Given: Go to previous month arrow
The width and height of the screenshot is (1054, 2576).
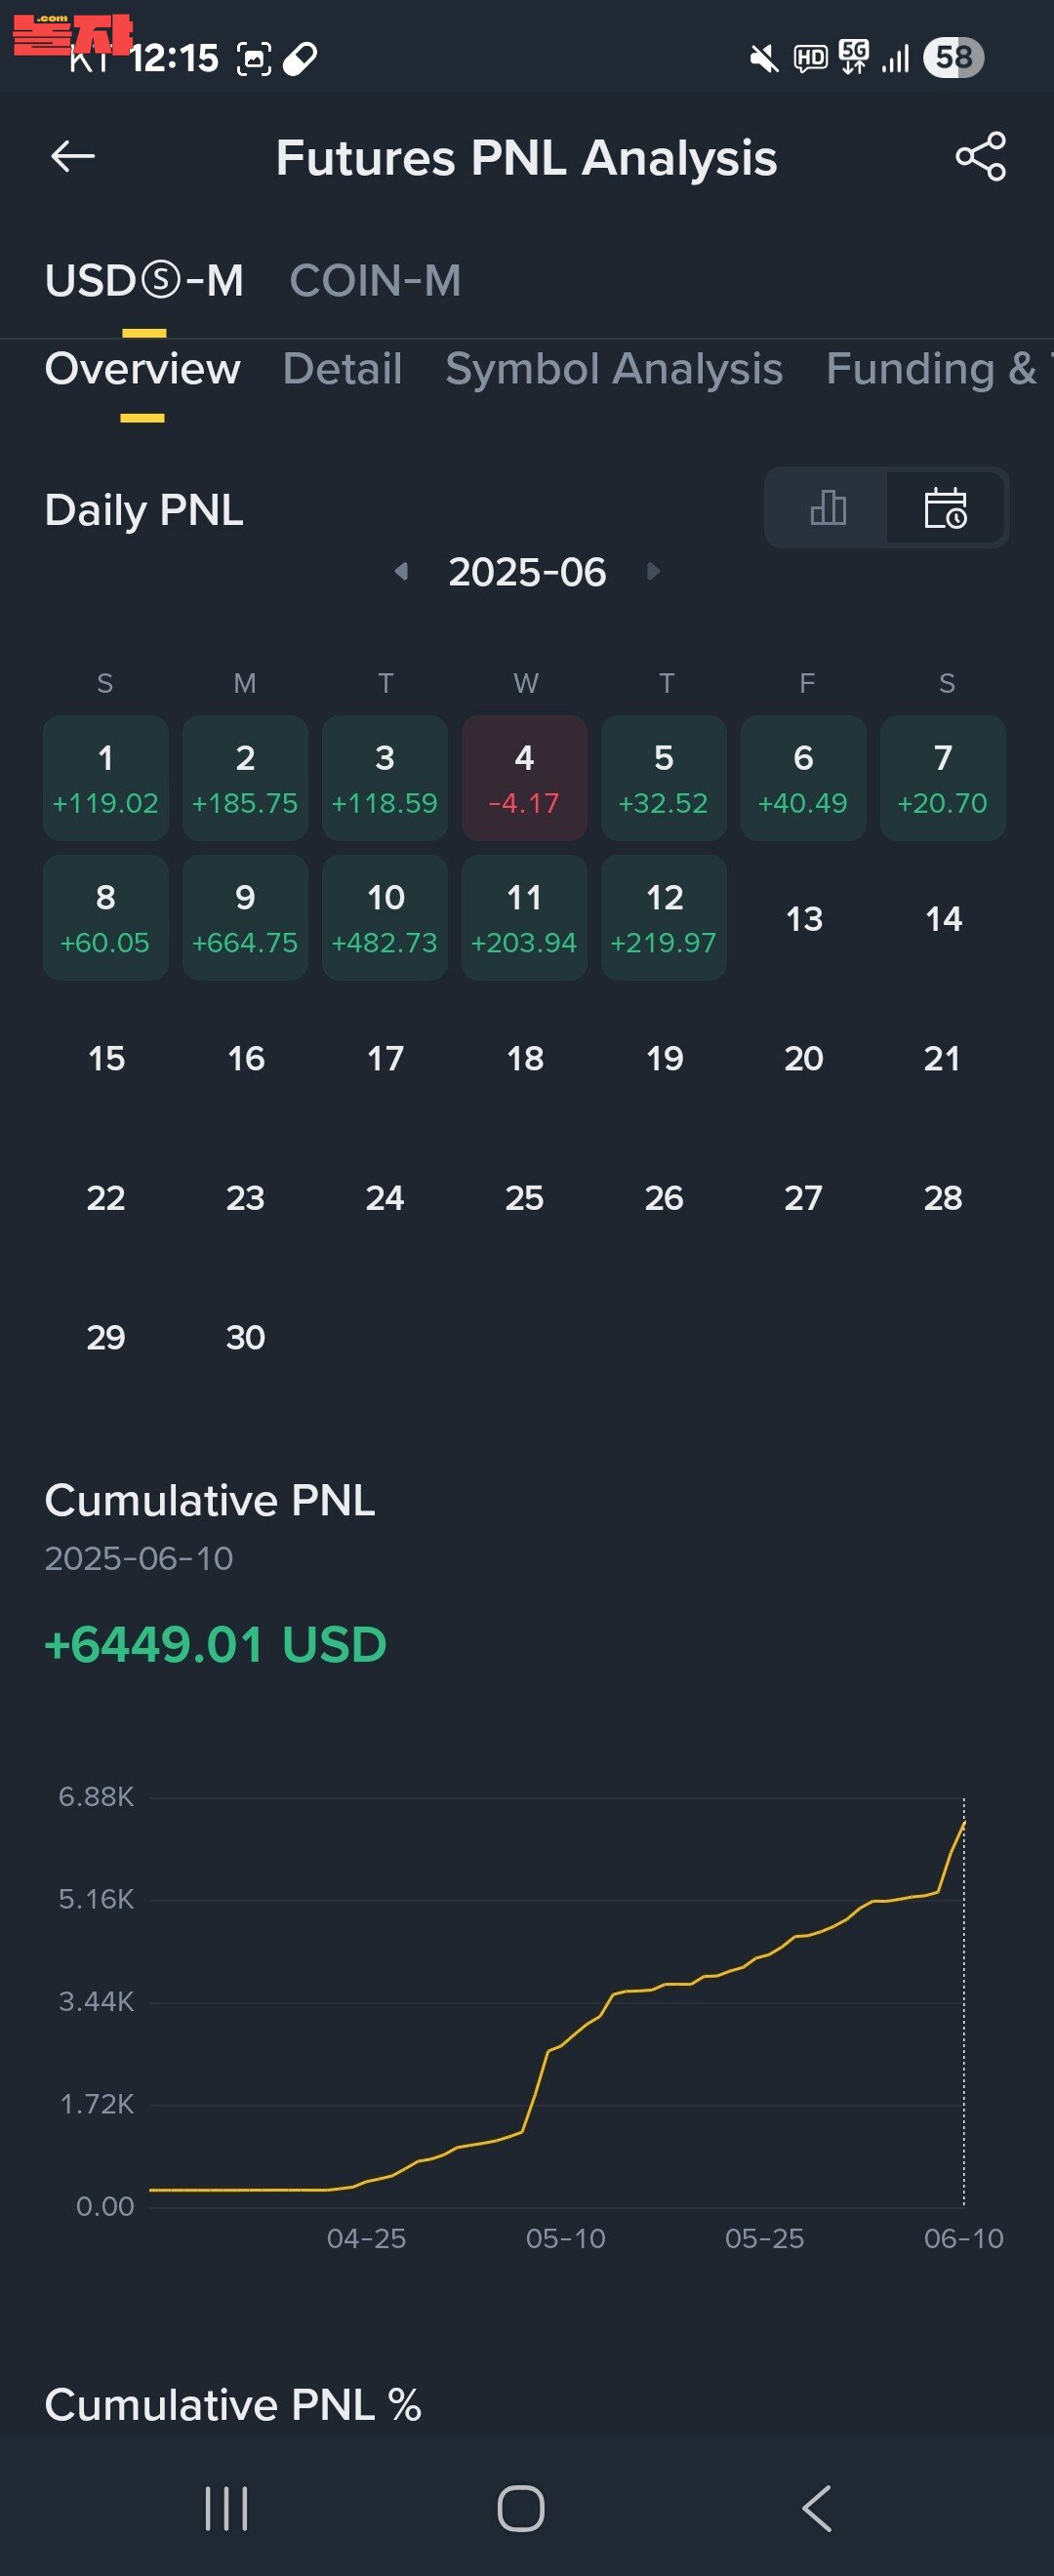Looking at the screenshot, I should coord(401,571).
